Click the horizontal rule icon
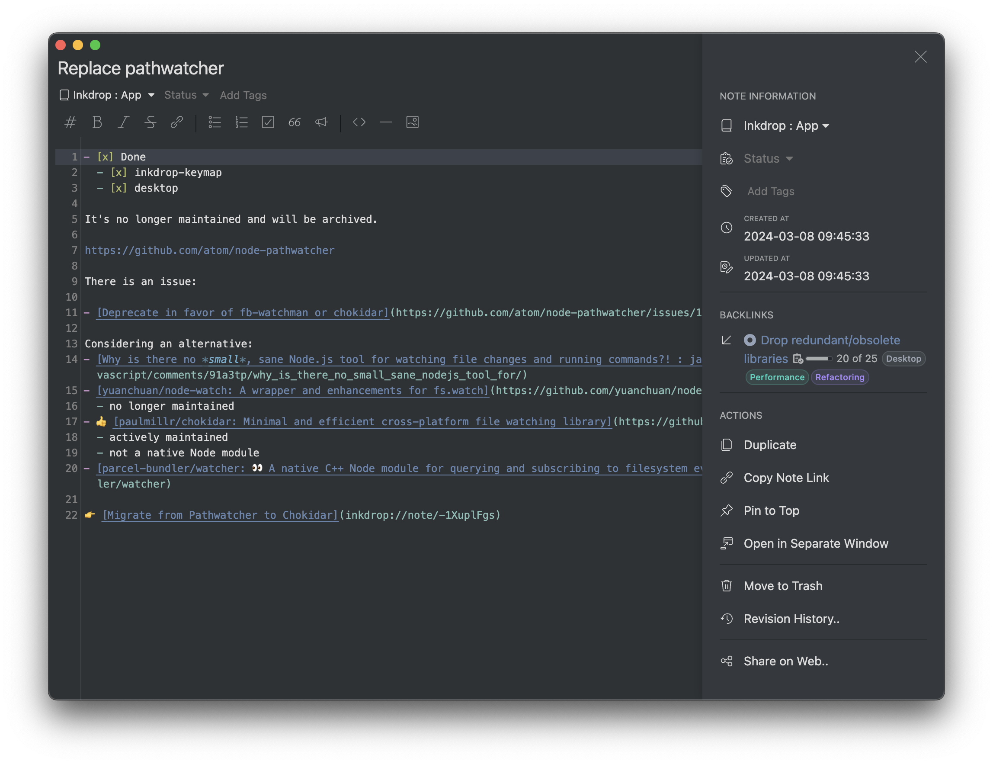This screenshot has width=993, height=764. [386, 123]
